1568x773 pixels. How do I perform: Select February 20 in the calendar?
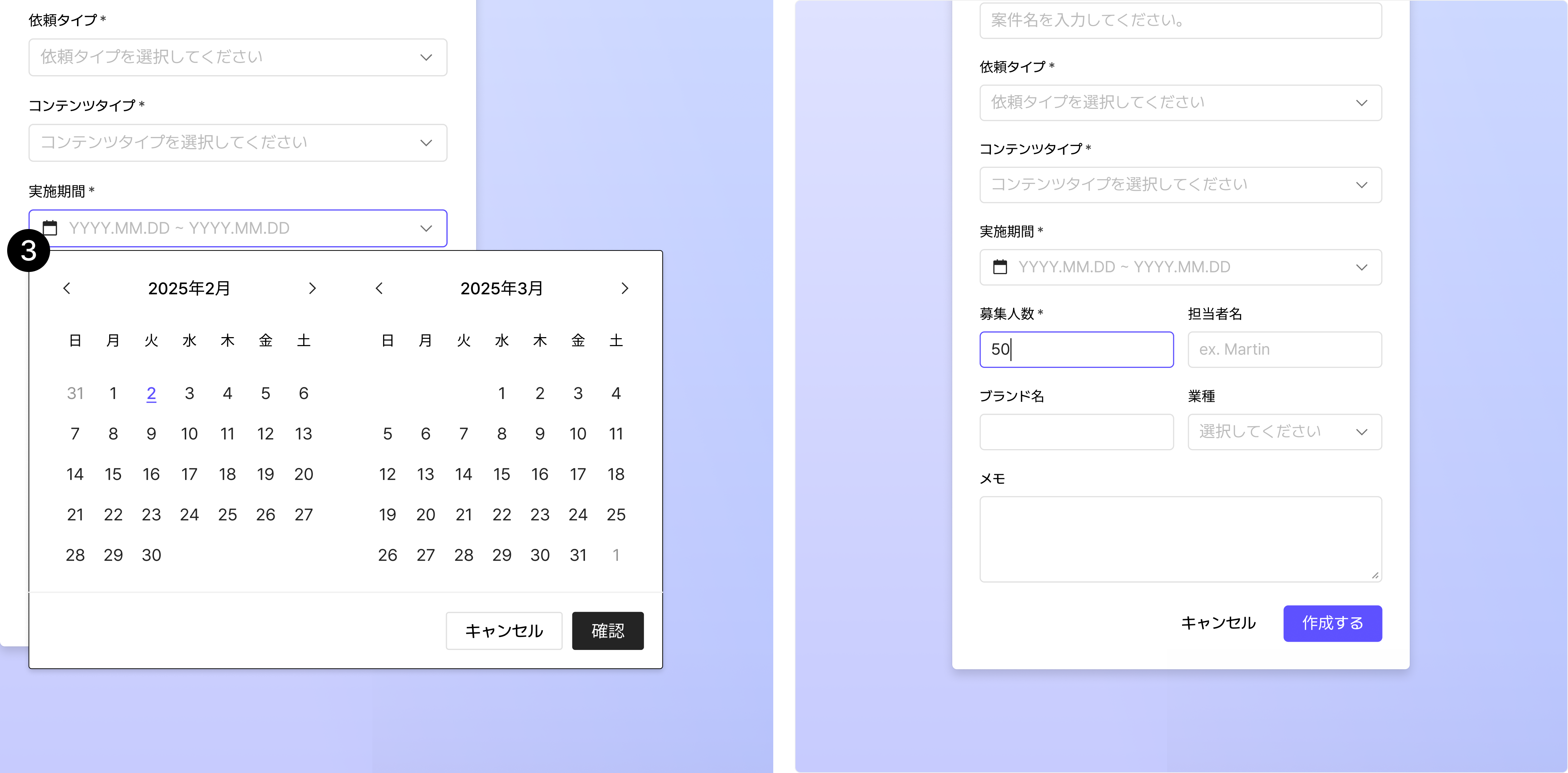(304, 474)
